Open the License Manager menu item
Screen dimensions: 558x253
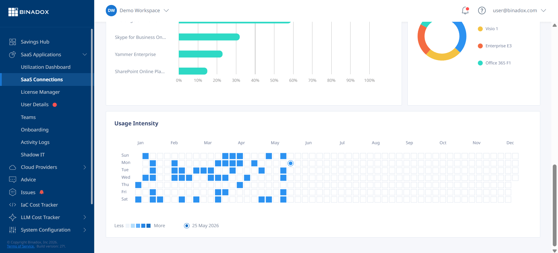coord(40,92)
